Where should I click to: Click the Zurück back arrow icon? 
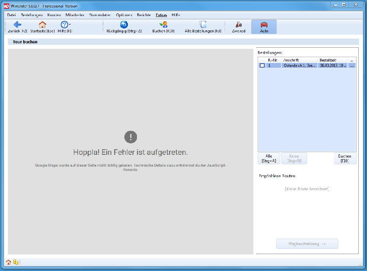pos(17,25)
